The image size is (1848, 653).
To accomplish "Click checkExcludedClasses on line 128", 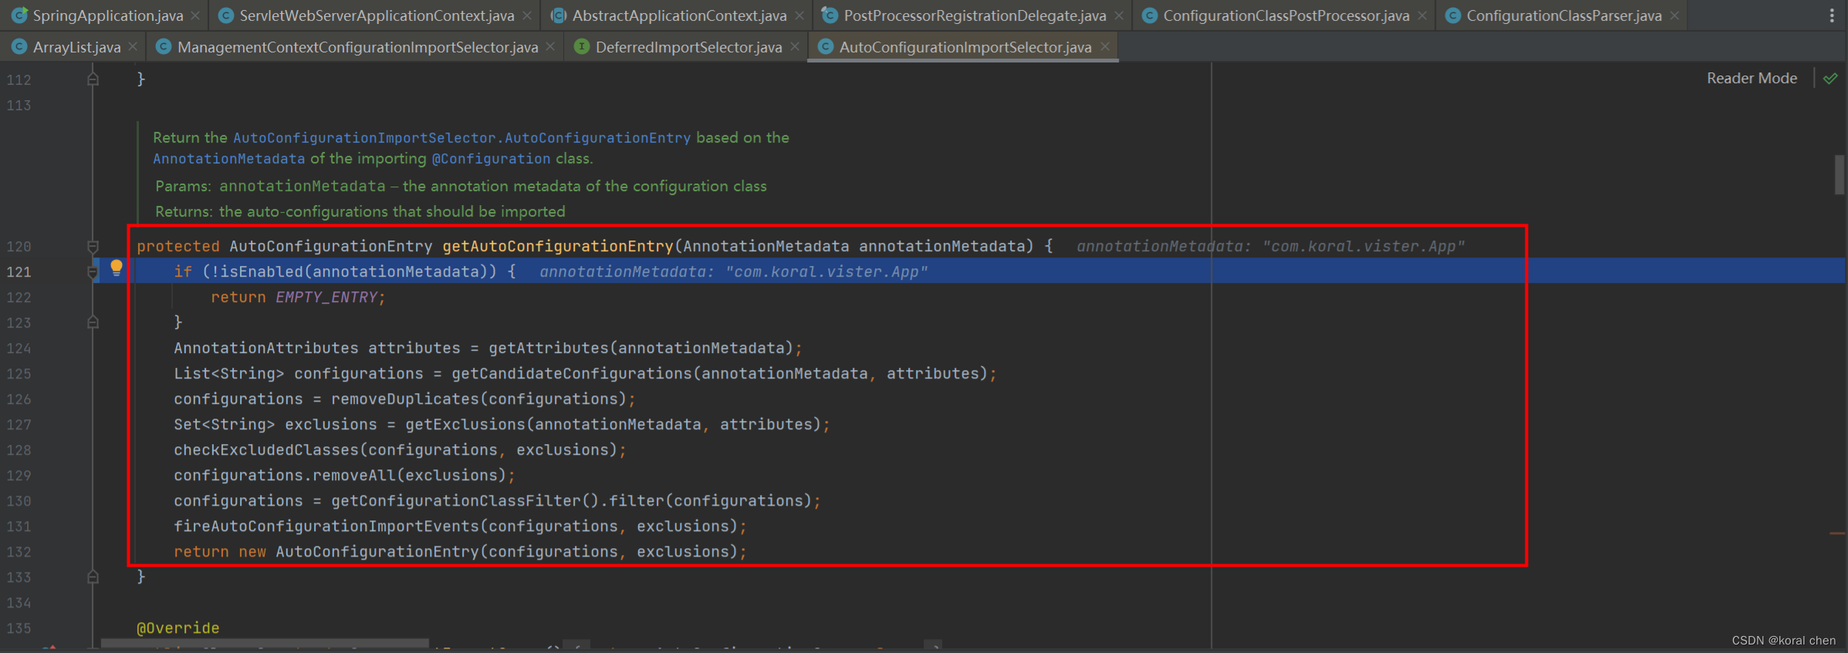I will coord(266,450).
